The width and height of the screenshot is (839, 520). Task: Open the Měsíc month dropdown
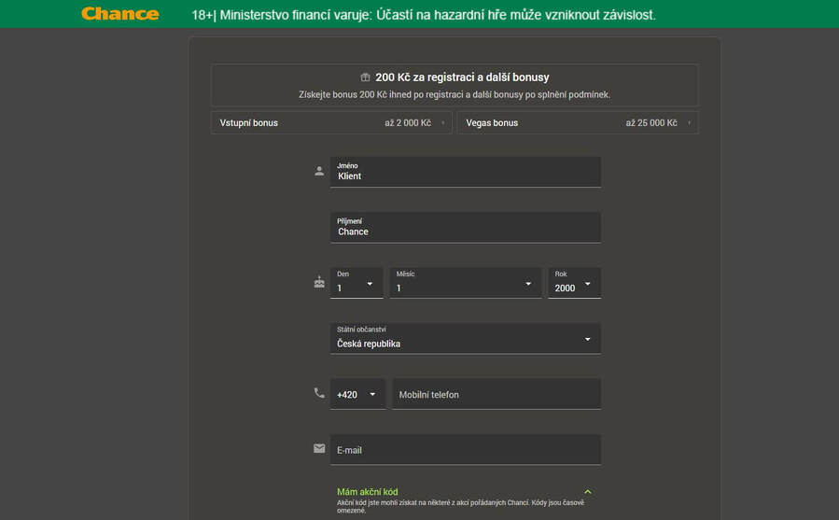point(466,283)
